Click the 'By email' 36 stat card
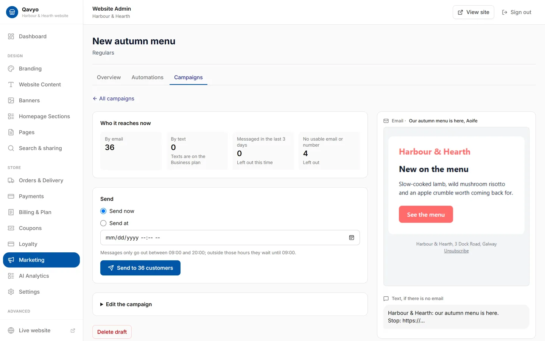 click(131, 151)
